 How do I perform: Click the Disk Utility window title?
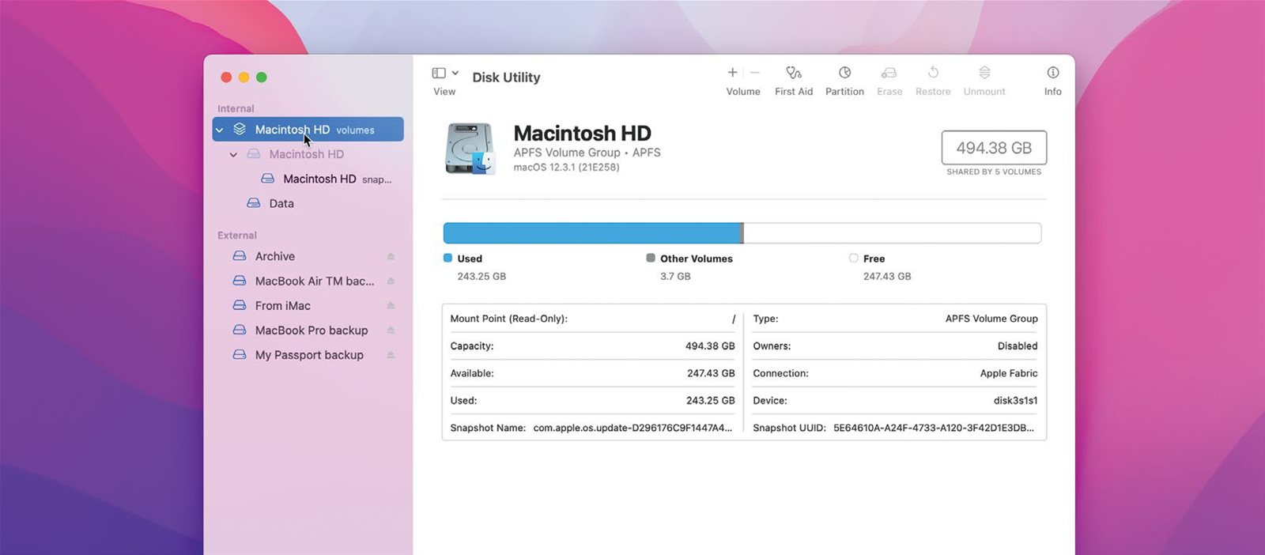click(x=506, y=77)
